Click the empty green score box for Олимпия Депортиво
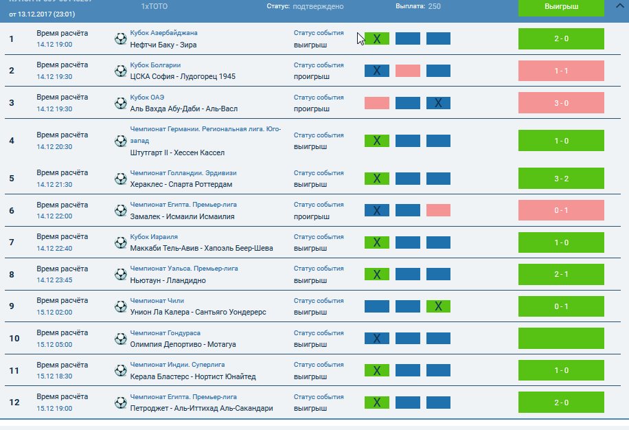The image size is (629, 430). click(561, 339)
